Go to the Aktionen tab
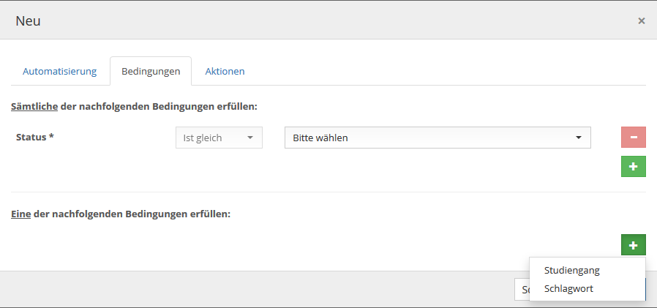The height and width of the screenshot is (308, 657). coord(225,72)
